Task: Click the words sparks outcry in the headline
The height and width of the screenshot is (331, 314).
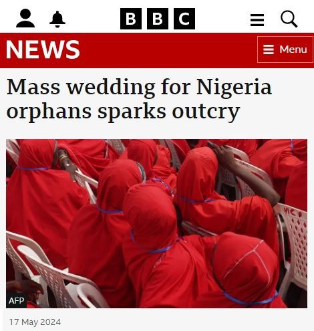Action: pos(168,111)
